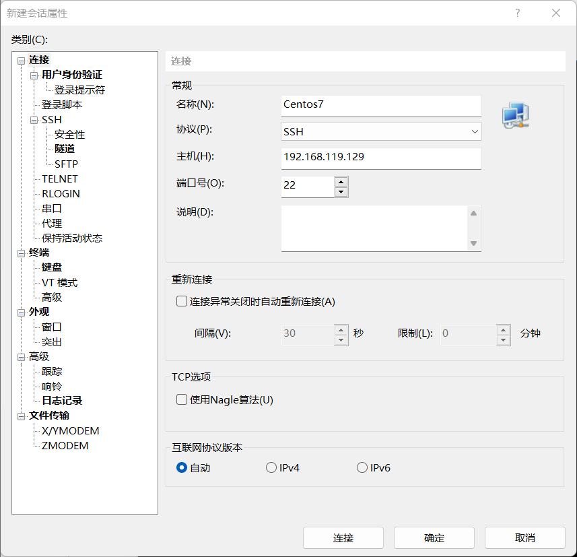The image size is (577, 557).
Task: Select the IPv6 radio button
Action: [362, 467]
